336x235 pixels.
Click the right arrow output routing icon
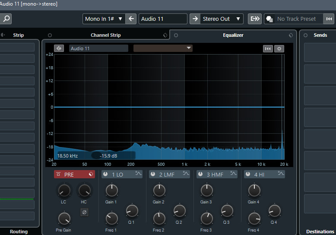tap(195, 19)
